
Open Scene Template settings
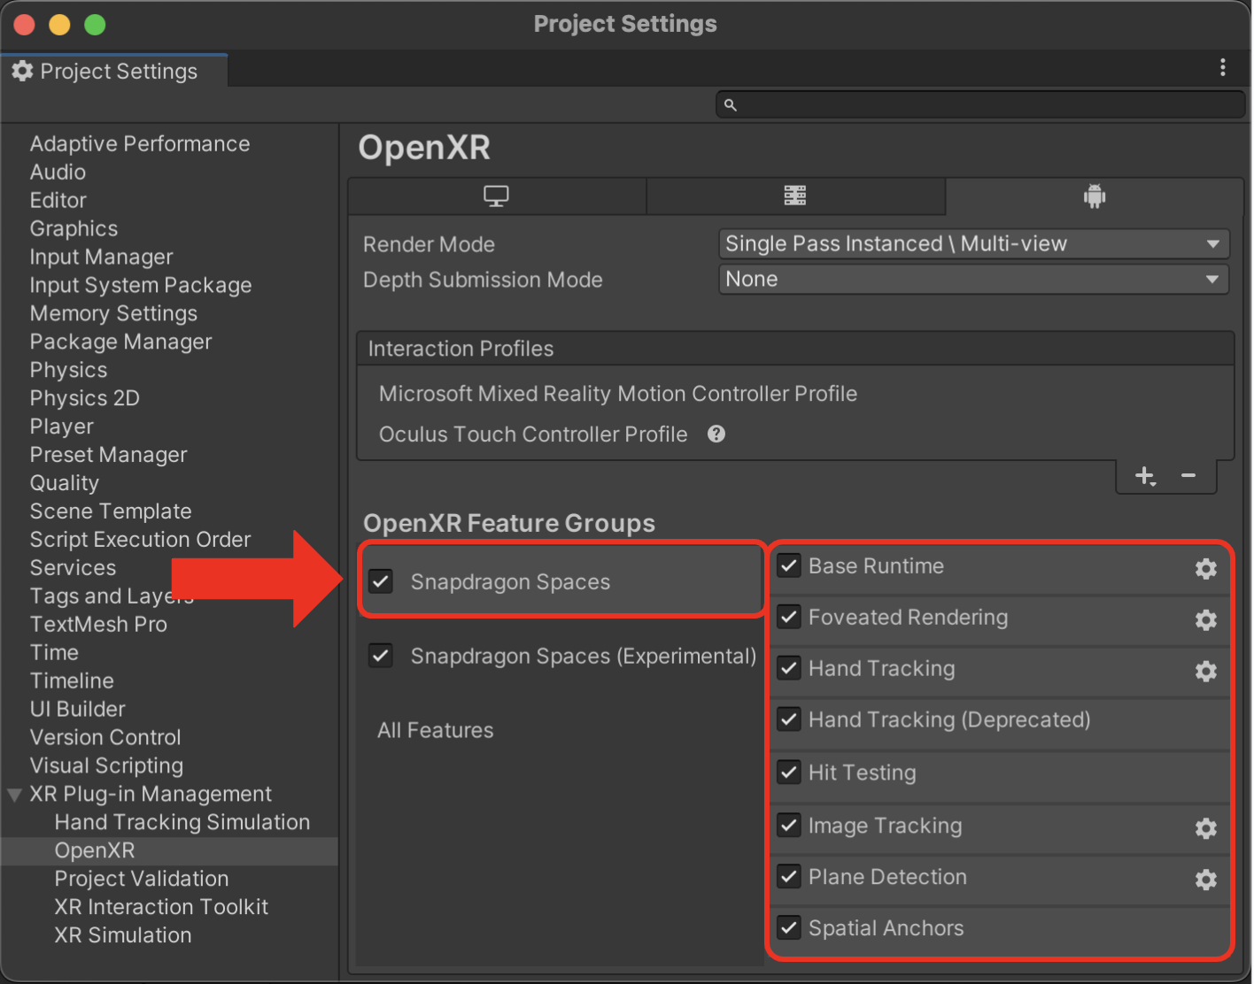click(x=111, y=511)
